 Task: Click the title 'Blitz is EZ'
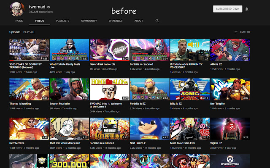[176, 104]
